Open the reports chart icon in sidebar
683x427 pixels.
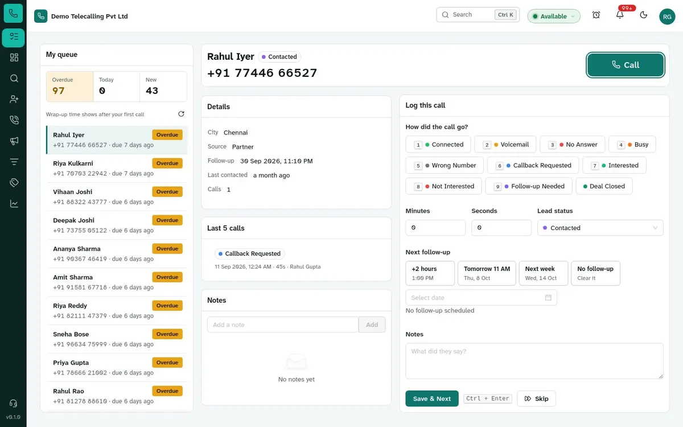[14, 203]
